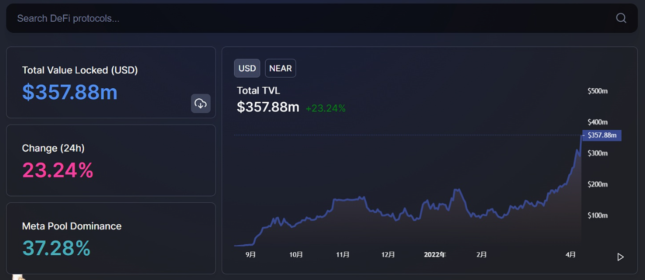Click the magnifier icon in the search bar
The image size is (645, 280).
[621, 18]
